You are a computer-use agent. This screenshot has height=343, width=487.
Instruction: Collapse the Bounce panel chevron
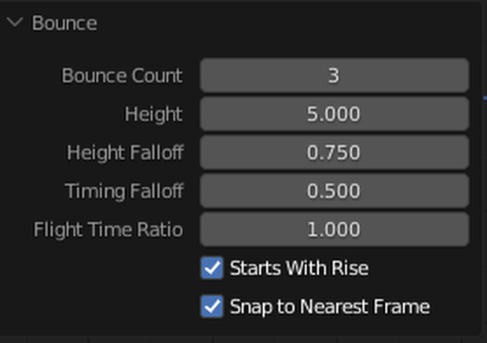15,23
